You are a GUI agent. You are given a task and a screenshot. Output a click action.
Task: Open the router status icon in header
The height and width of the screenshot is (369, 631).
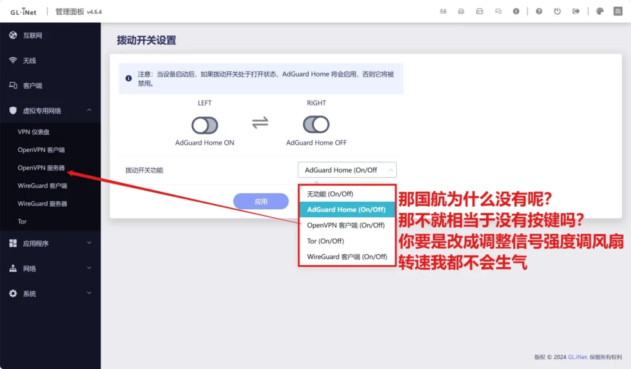click(443, 11)
